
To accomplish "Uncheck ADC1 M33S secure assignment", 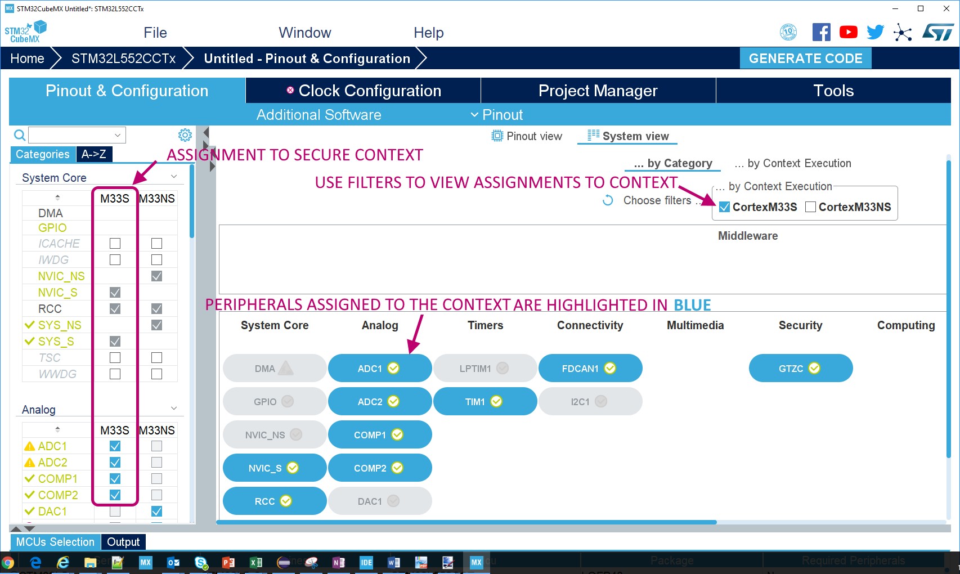I will [x=115, y=446].
